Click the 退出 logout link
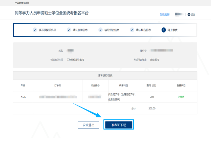The height and width of the screenshot is (141, 212). 193,14
